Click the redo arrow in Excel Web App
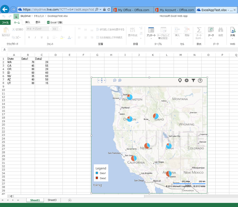Screen dimensions: 238x207 10,16
